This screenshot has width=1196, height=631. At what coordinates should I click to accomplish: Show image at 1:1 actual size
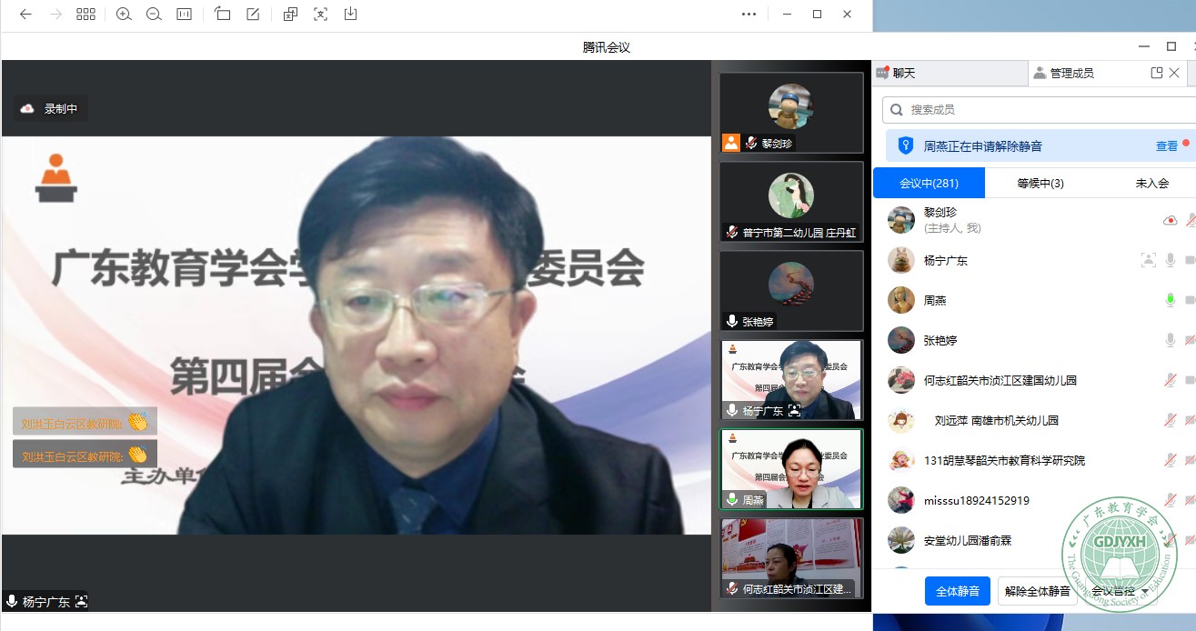(x=184, y=15)
